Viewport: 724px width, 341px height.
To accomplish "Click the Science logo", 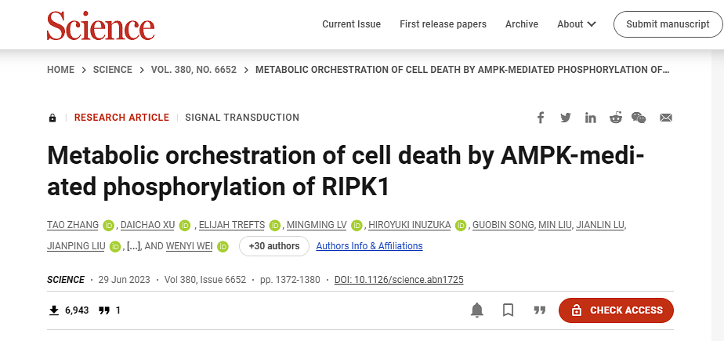I will (100, 25).
